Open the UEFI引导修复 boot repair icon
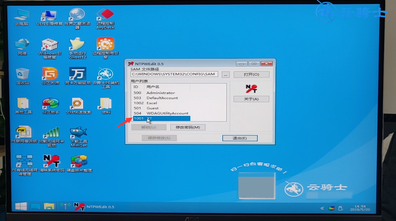This screenshot has width=396, height=221. pos(49,17)
